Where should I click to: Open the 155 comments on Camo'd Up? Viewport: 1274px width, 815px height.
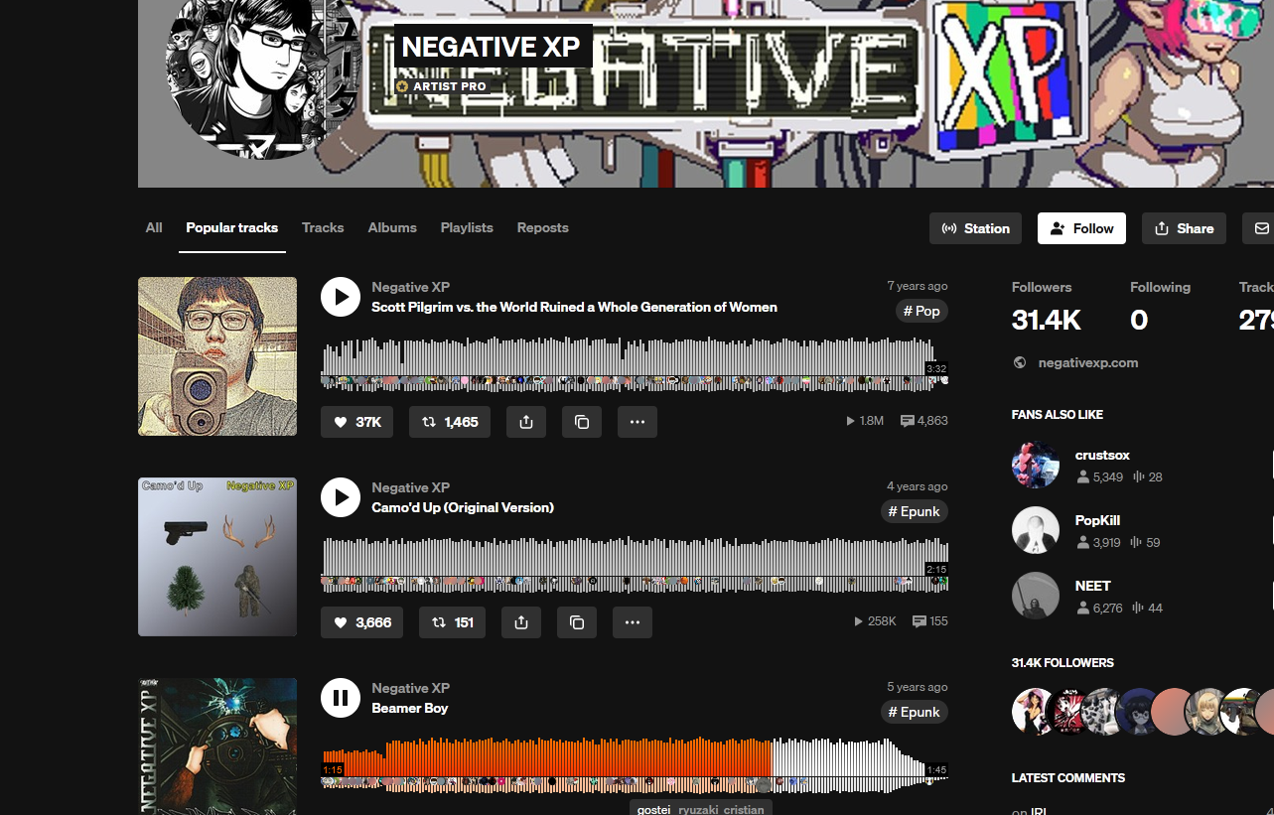(x=929, y=621)
